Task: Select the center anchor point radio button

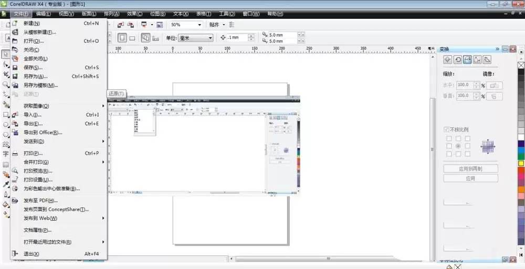Action: point(458,146)
